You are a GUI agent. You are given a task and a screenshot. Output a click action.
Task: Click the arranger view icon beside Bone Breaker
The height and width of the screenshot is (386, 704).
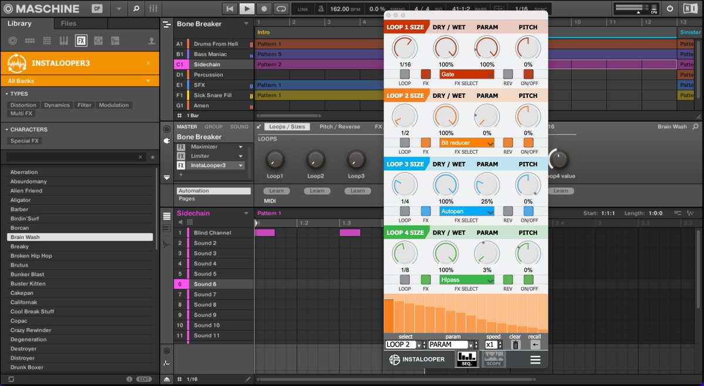167,24
